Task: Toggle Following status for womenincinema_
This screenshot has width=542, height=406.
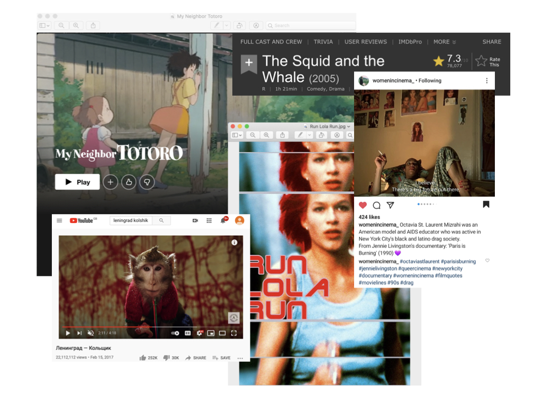Action: [430, 81]
